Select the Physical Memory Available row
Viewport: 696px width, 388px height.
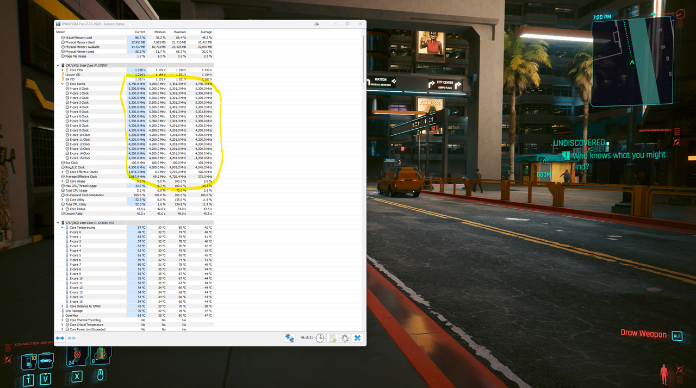point(134,47)
